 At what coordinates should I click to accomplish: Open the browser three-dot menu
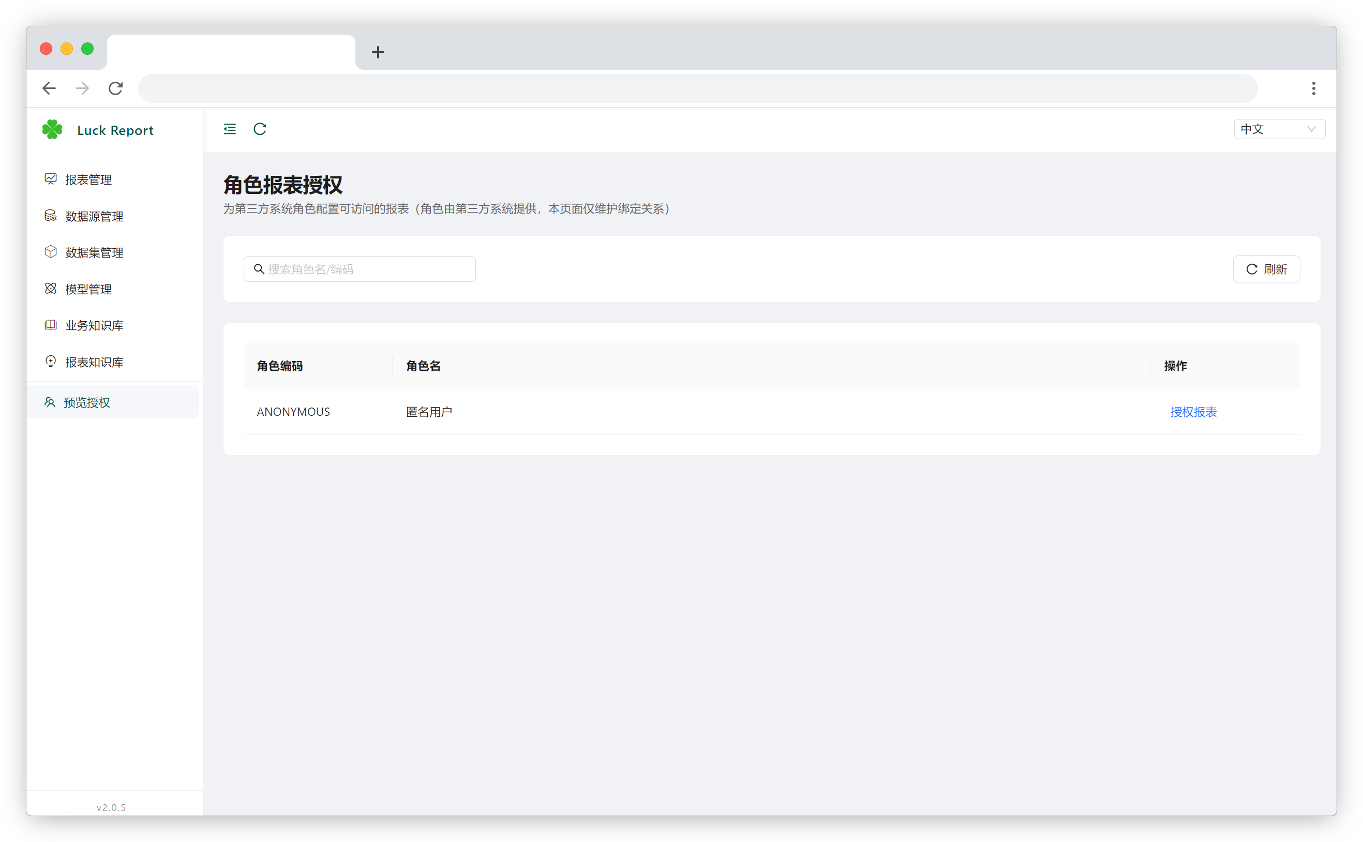click(x=1313, y=88)
